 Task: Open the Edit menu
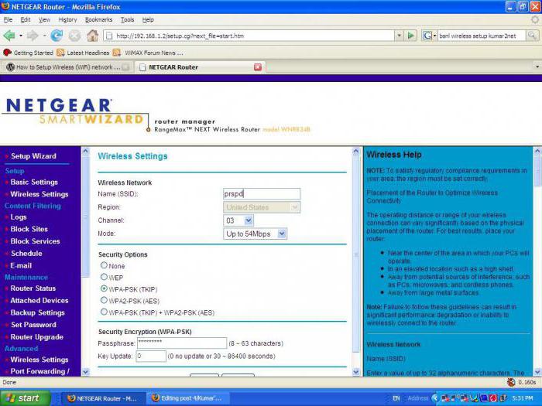(26, 19)
